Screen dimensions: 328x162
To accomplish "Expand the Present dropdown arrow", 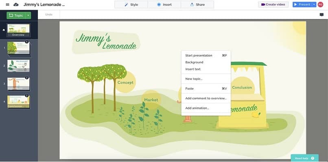I will tap(314, 4).
